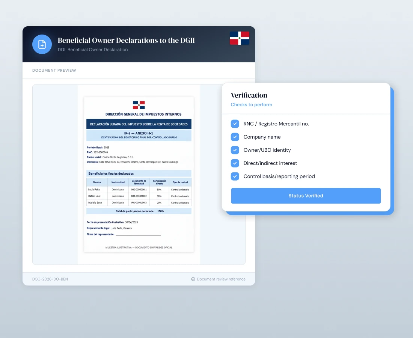Click the Beneficial Owner Declarations to the DGII title

pos(126,40)
